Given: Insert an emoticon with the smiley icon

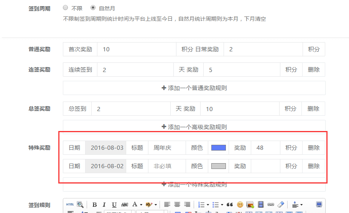Looking at the screenshot, I should tap(240, 205).
